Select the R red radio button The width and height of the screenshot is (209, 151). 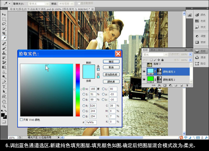click(84, 106)
